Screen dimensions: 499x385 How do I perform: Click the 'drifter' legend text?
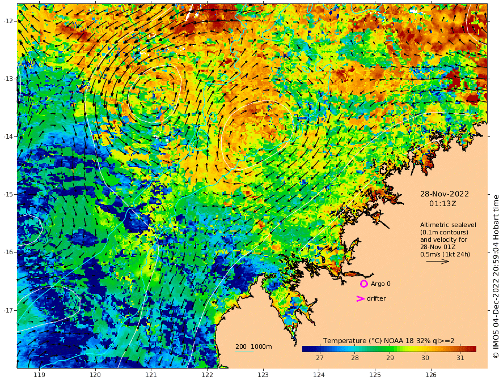click(x=377, y=298)
